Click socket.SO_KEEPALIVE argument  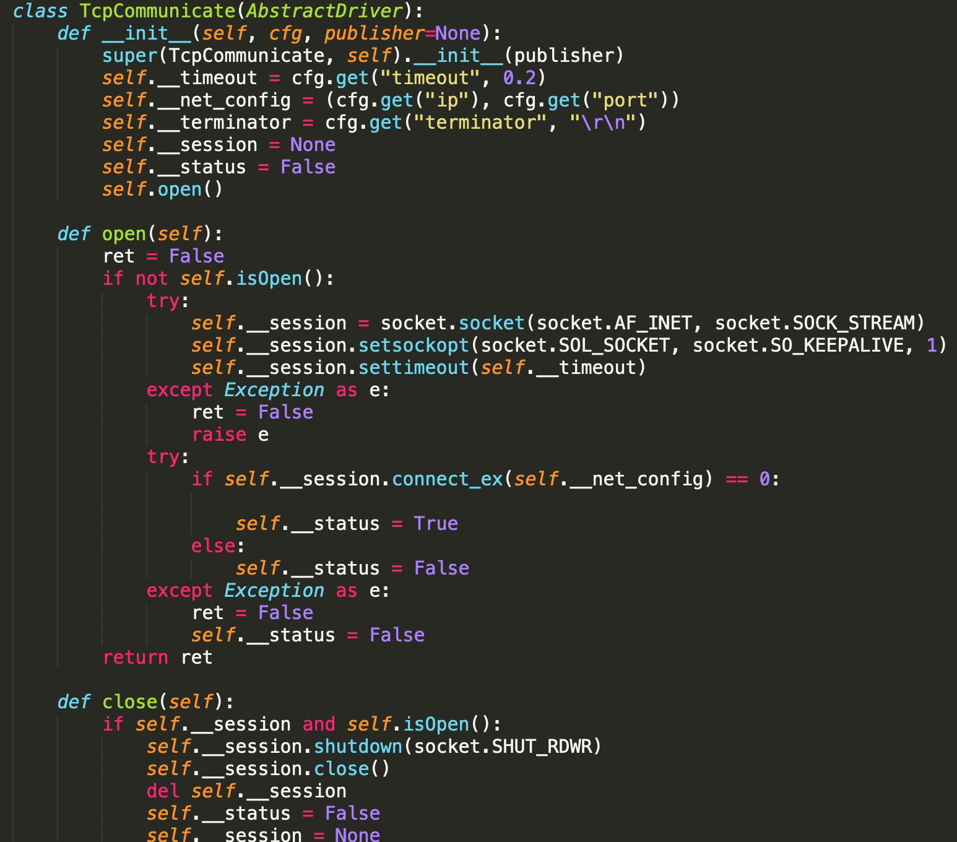(798, 345)
